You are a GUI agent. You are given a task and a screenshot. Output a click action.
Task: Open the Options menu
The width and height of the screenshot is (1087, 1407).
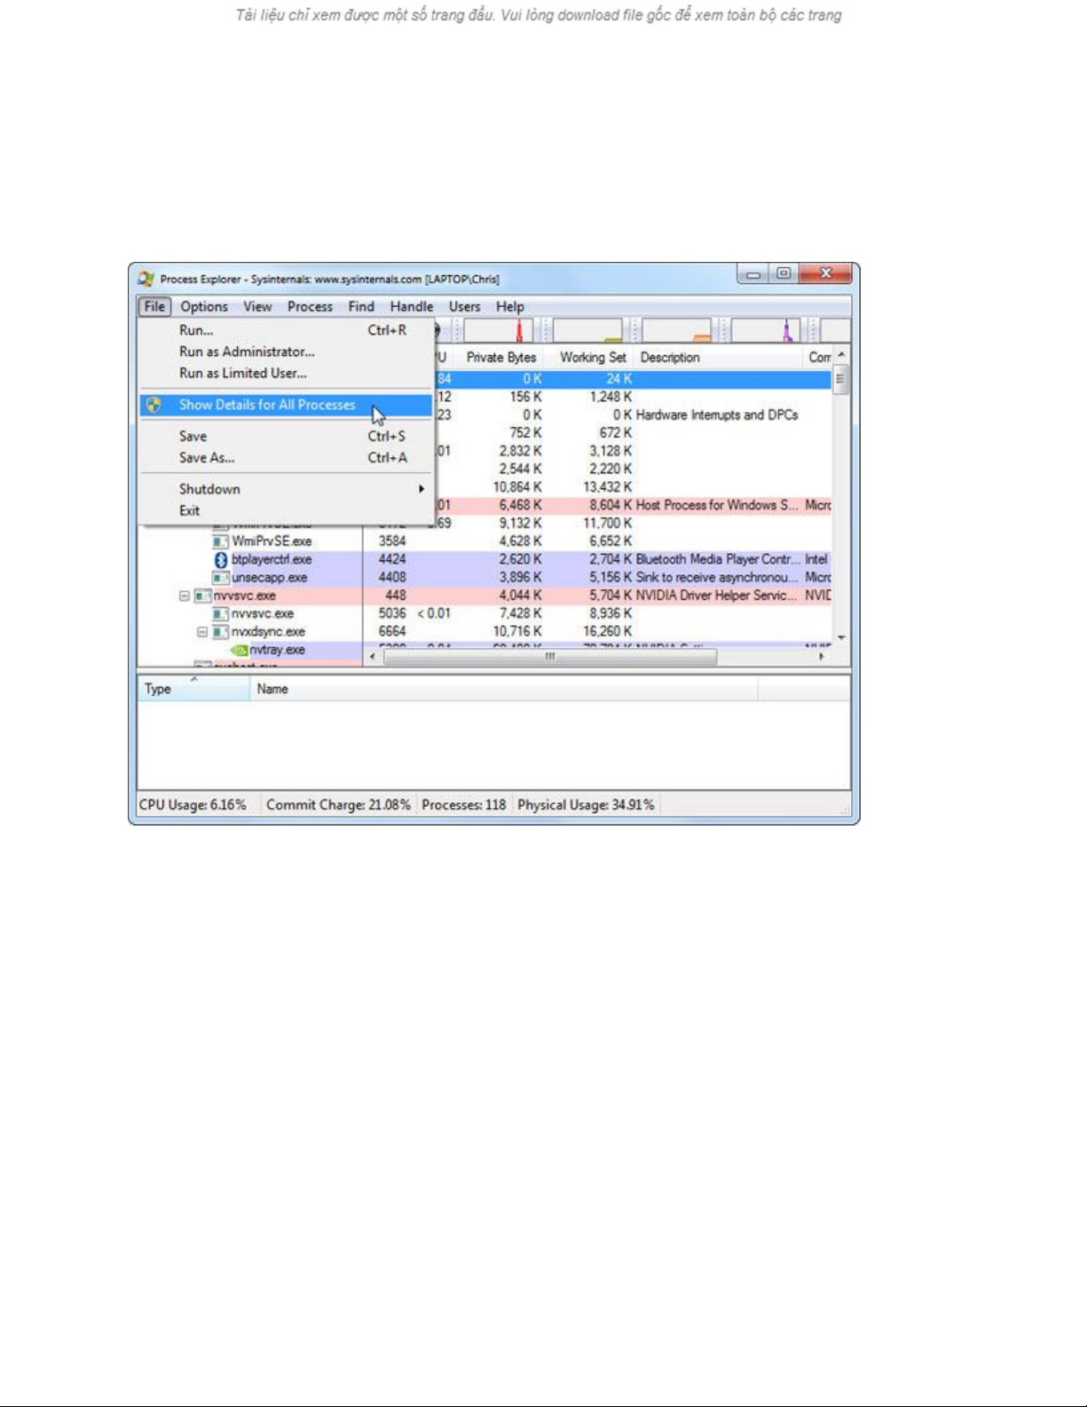pos(204,306)
